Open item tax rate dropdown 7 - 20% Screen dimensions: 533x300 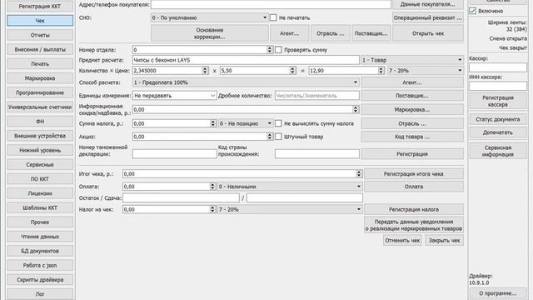click(426, 70)
